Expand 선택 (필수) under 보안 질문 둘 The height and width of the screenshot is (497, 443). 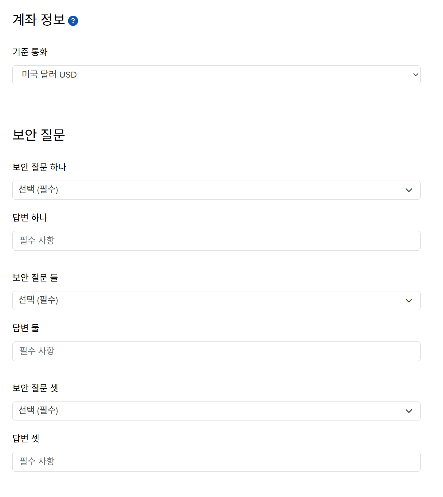(216, 301)
